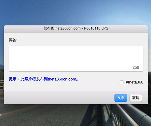Click the 发布到theta360cn.com text in the title
Image resolution: width=151 pixels, height=126 pixels.
tap(62, 28)
